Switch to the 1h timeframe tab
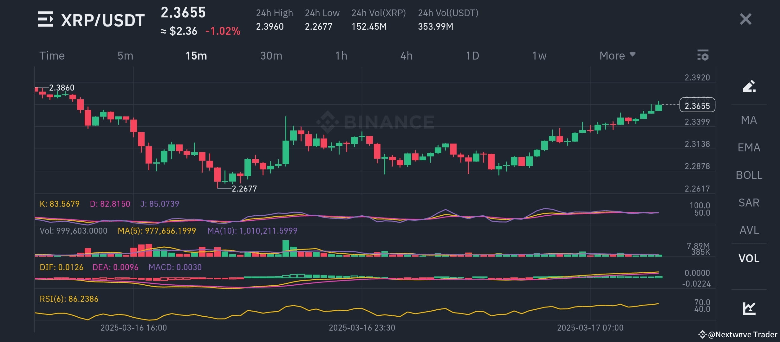Image resolution: width=780 pixels, height=342 pixels. click(x=341, y=55)
